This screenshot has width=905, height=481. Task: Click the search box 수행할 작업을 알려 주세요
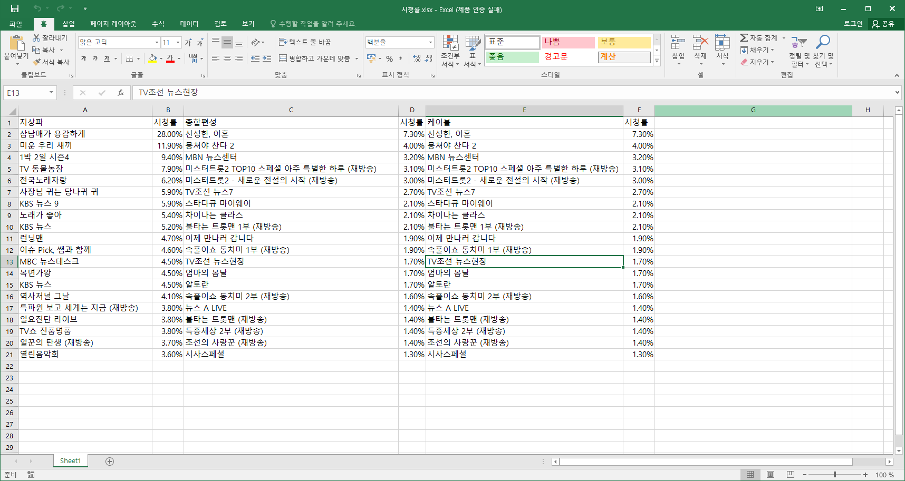(x=313, y=24)
